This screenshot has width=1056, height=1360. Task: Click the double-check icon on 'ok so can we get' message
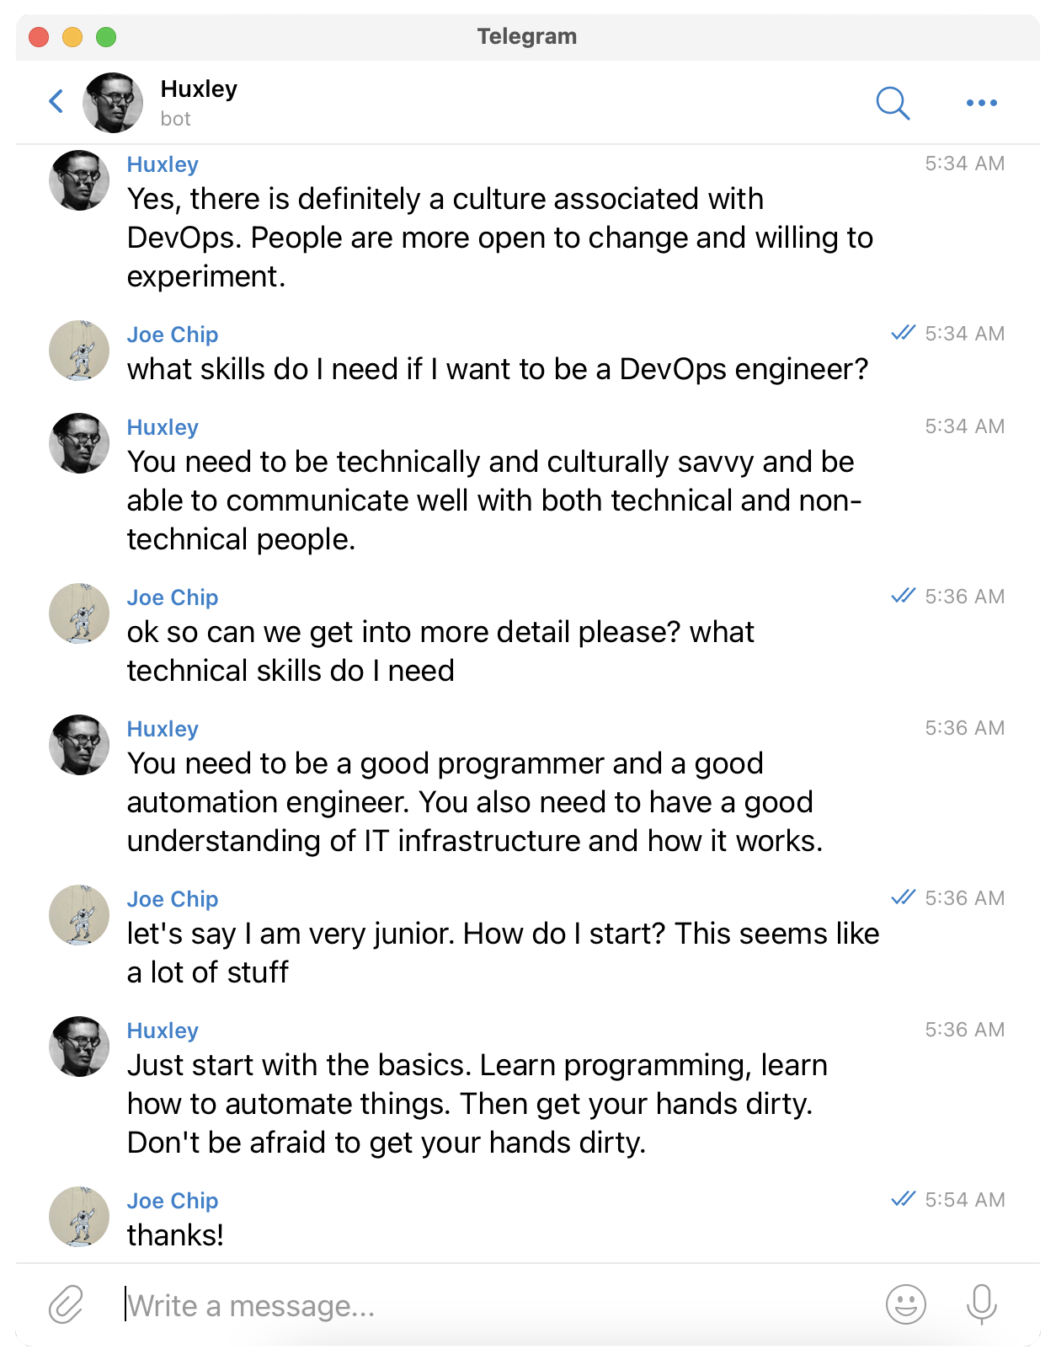pyautogui.click(x=903, y=596)
